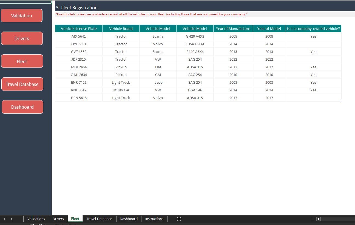Image resolution: width=355 pixels, height=225 pixels.
Task: Switch to the Drivers sheet tab
Action: pyautogui.click(x=58, y=219)
